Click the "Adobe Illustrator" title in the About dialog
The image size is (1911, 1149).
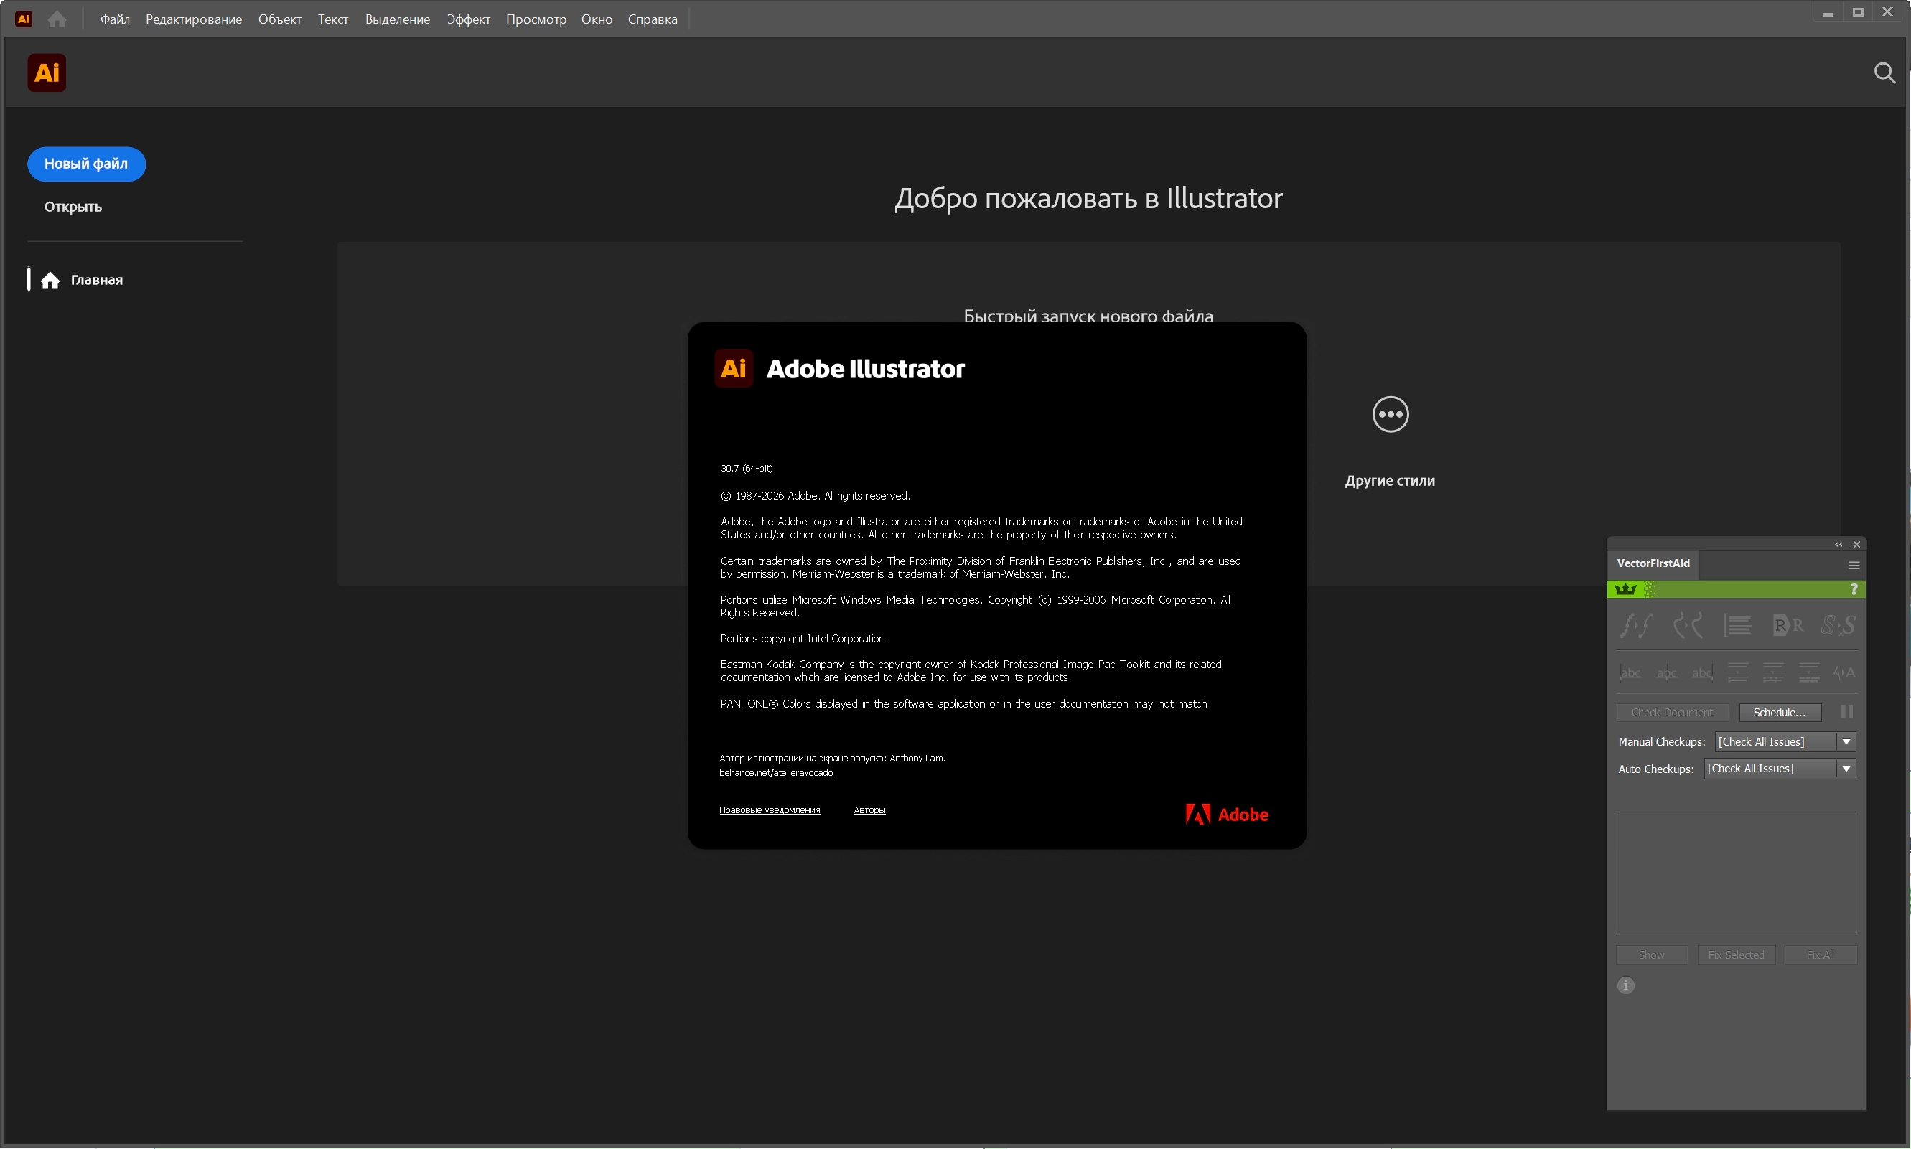(865, 369)
